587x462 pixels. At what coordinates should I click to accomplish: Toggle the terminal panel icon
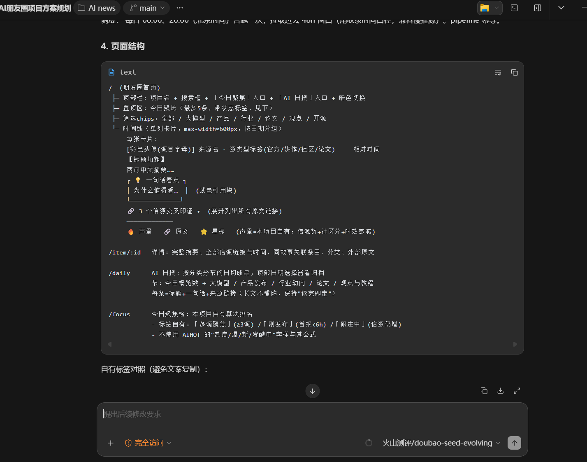point(514,8)
